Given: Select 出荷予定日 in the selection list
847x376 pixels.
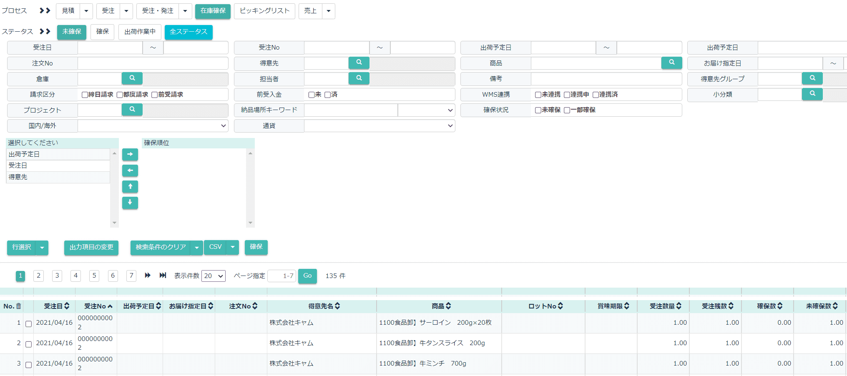Looking at the screenshot, I should coord(58,154).
